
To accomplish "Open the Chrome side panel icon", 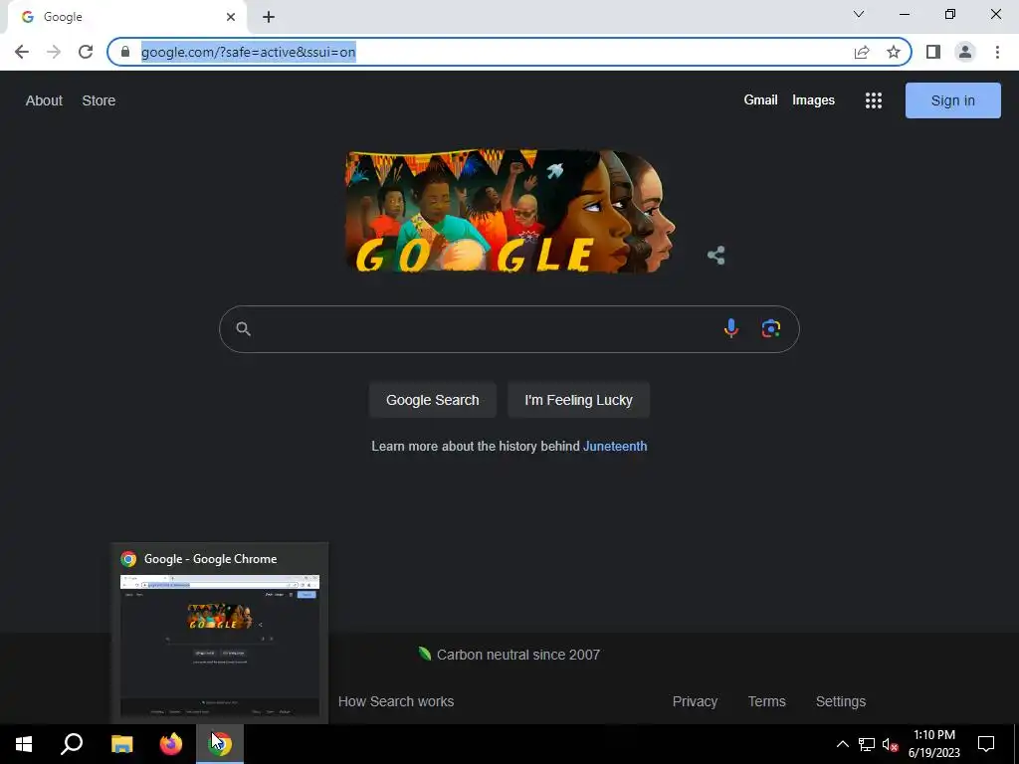I will click(x=933, y=52).
